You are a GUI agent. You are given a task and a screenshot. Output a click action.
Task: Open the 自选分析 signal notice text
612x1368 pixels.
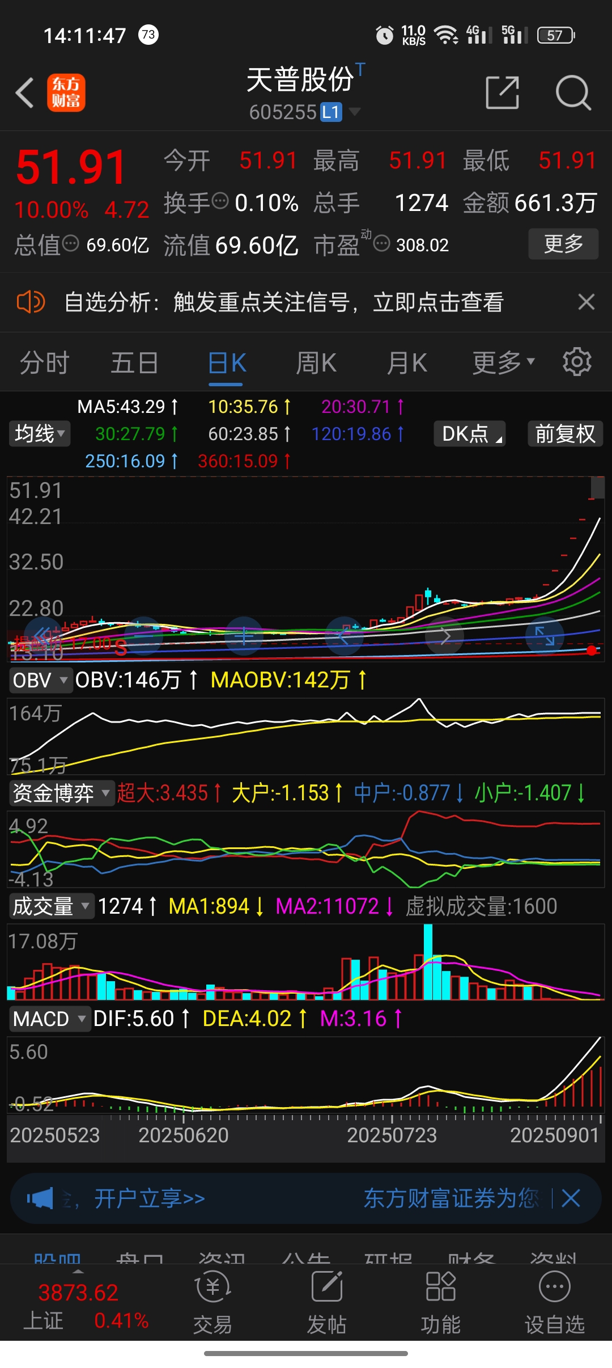point(284,302)
